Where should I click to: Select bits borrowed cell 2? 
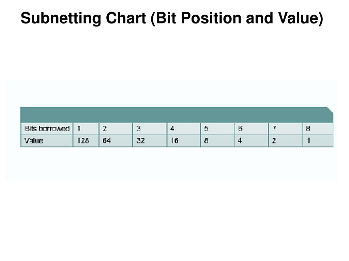[x=116, y=129]
